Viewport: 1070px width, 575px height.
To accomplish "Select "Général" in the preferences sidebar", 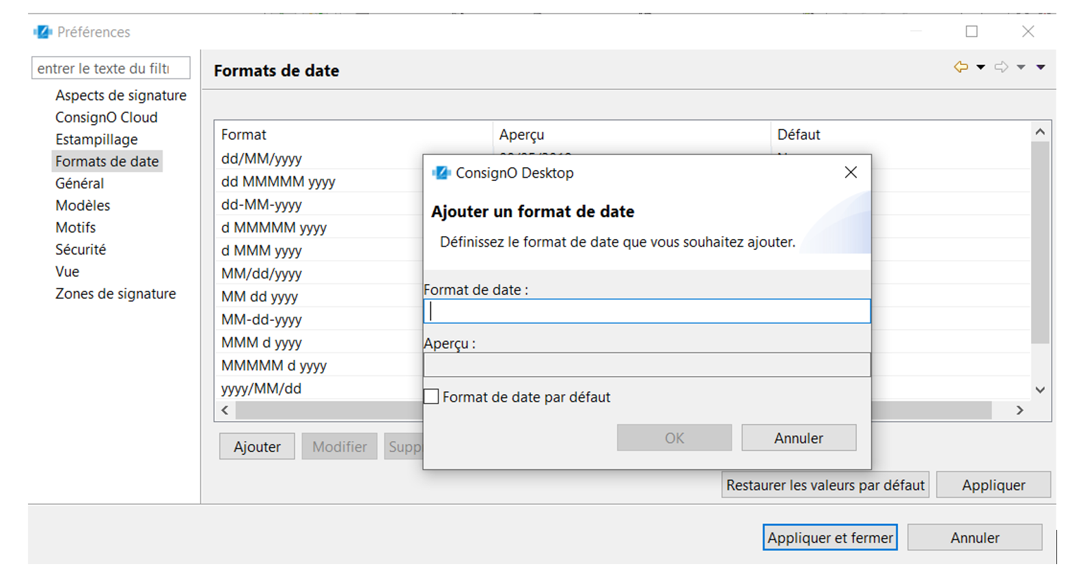I will 79,183.
